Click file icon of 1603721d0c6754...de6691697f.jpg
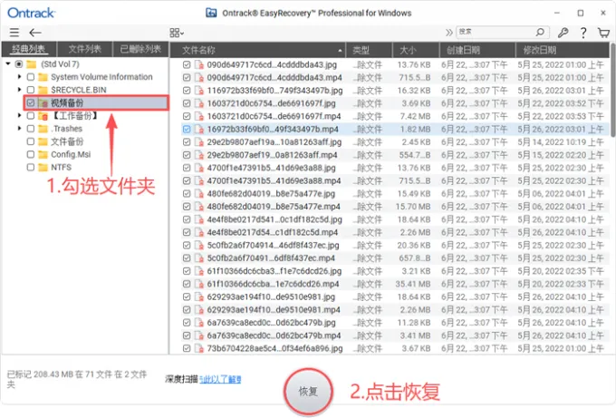The height and width of the screenshot is (418, 616). tap(199, 103)
